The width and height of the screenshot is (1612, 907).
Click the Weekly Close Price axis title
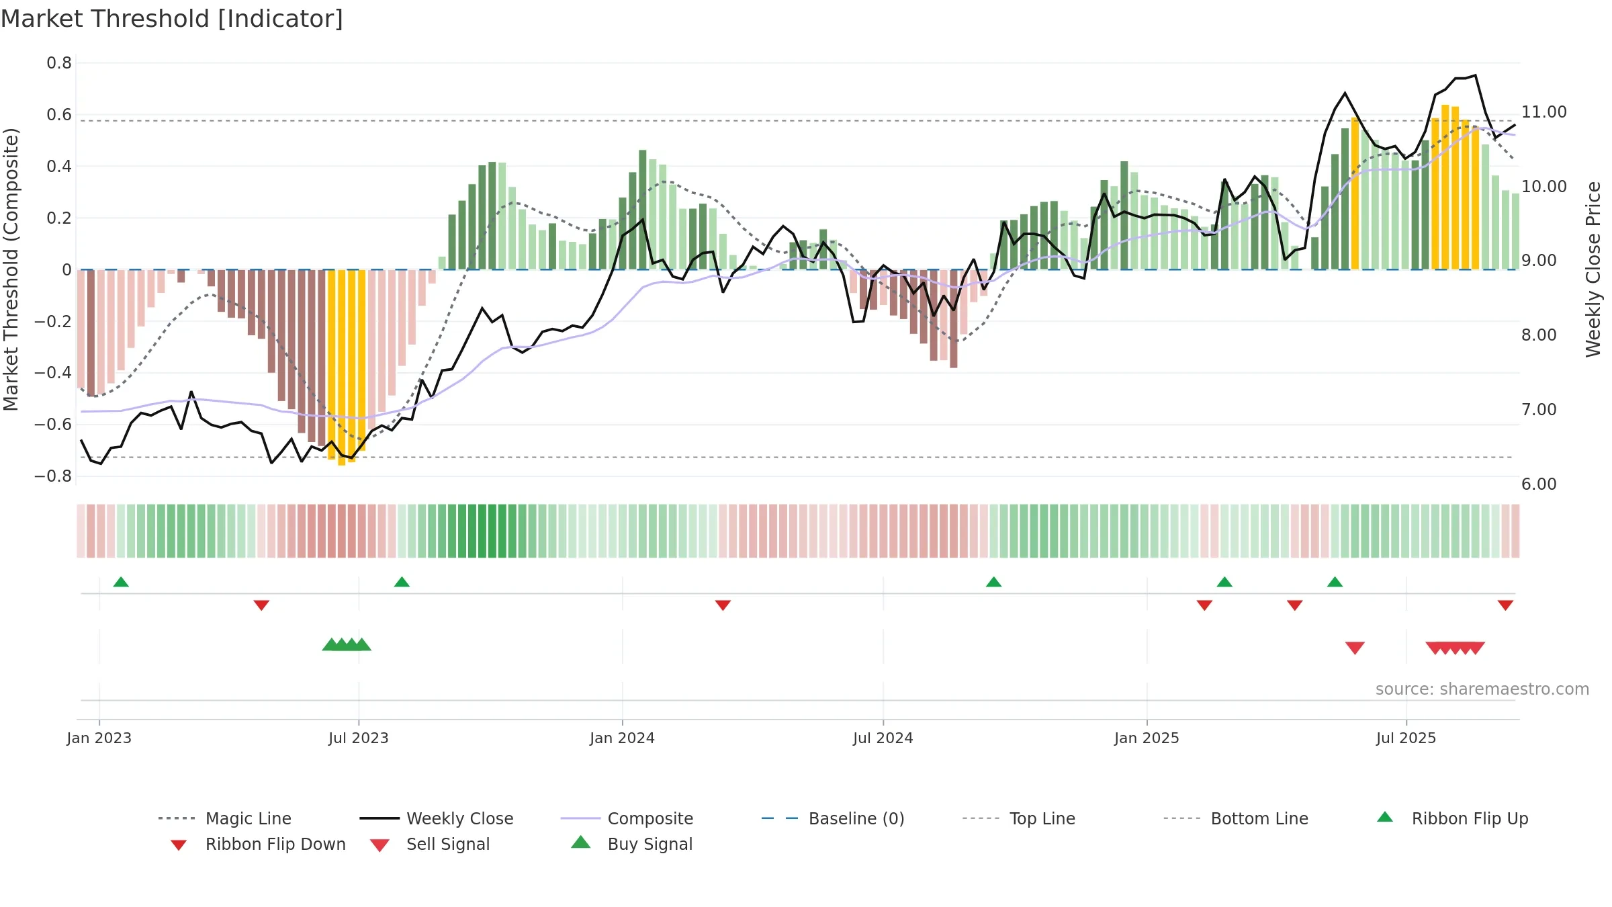1593,269
